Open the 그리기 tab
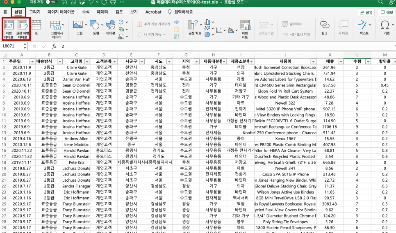The height and width of the screenshot is (233, 396). pos(34,12)
